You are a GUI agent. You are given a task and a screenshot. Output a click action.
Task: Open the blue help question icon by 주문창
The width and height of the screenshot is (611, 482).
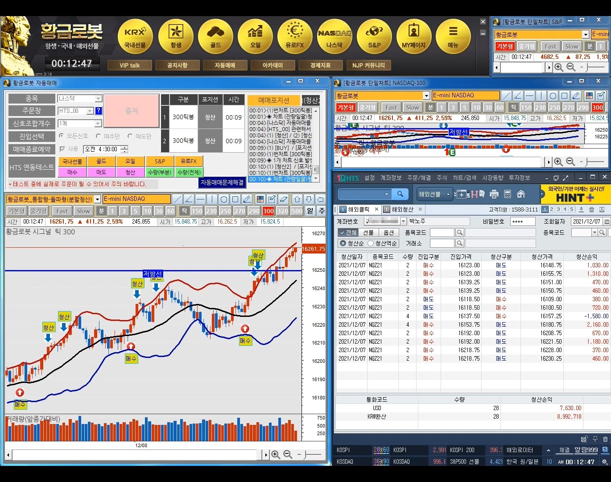pos(99,111)
